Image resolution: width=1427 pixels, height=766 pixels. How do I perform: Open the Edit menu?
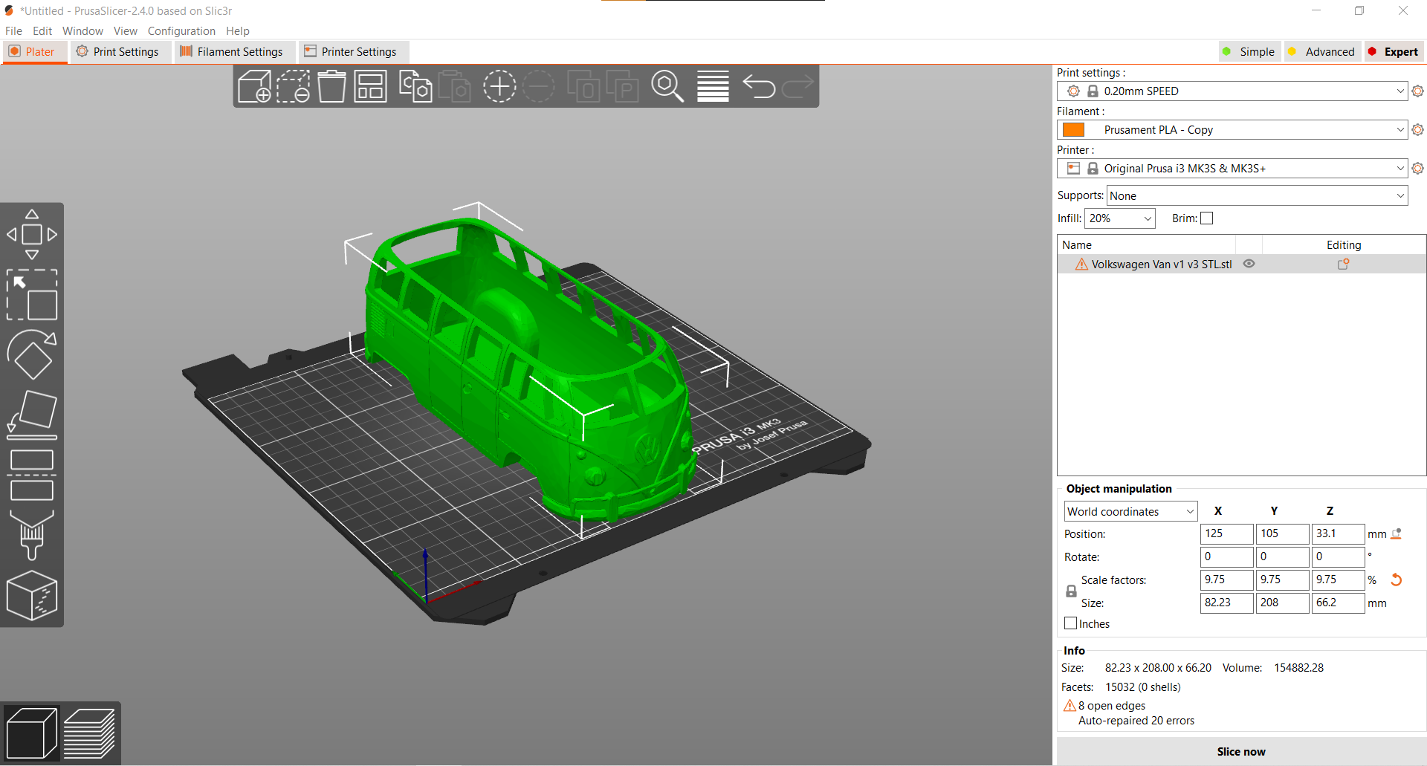42,30
